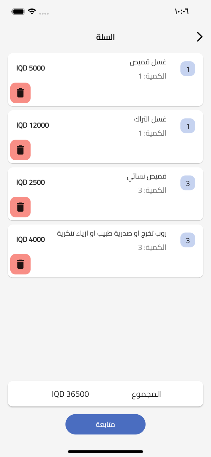This screenshot has height=457, width=211.
Task: Select quantity badge "3" on the robe item
Action: pos(188,240)
